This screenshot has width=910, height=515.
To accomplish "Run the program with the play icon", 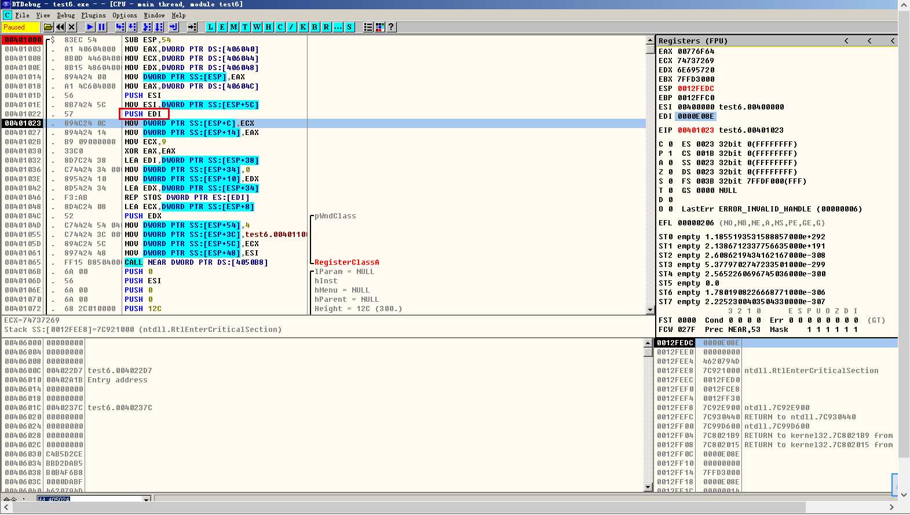I will [x=90, y=27].
